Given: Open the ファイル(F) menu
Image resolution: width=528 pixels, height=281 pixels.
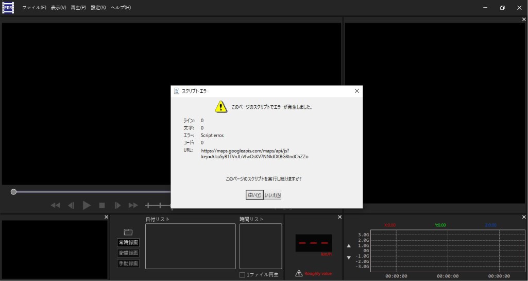Looking at the screenshot, I should [x=34, y=7].
